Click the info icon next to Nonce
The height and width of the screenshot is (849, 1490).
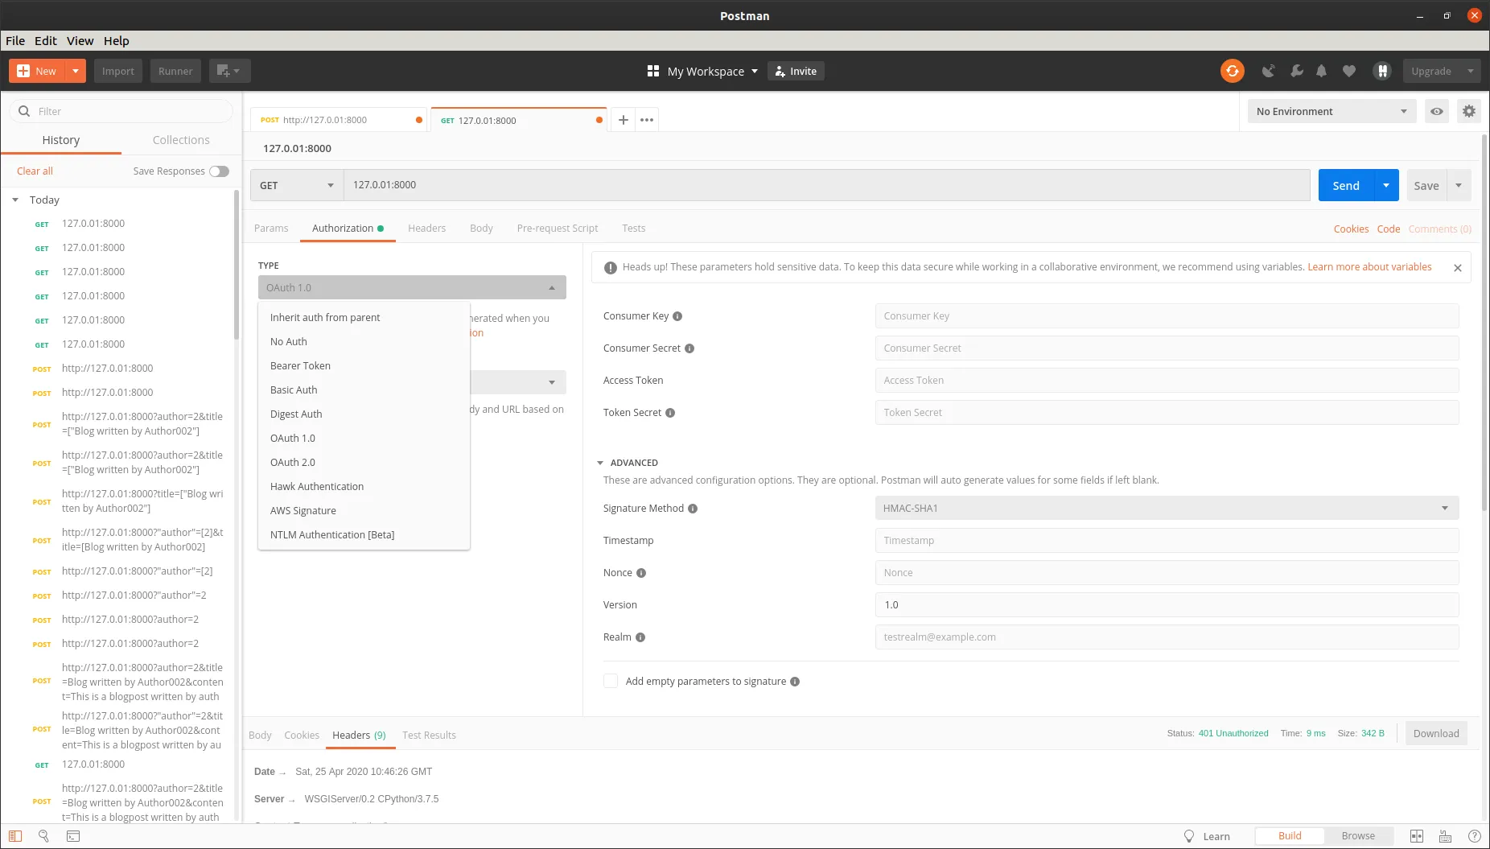coord(641,573)
